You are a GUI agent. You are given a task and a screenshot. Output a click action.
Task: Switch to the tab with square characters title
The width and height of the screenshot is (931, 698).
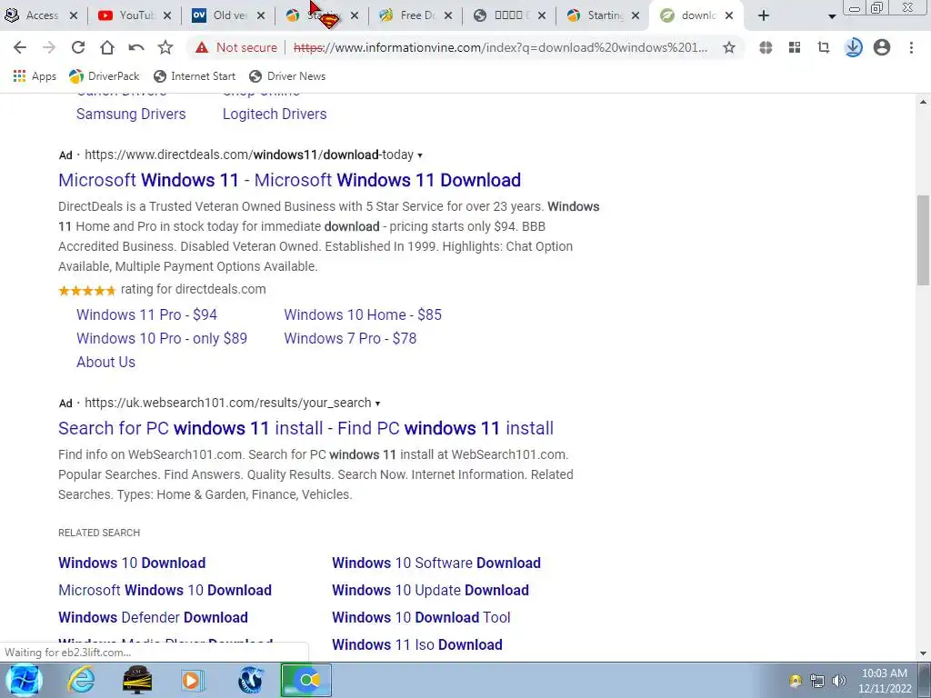[x=509, y=15]
